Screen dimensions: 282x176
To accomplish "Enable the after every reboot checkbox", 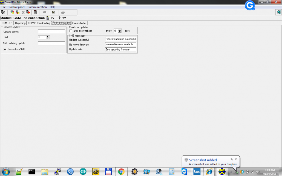I will point(71,31).
